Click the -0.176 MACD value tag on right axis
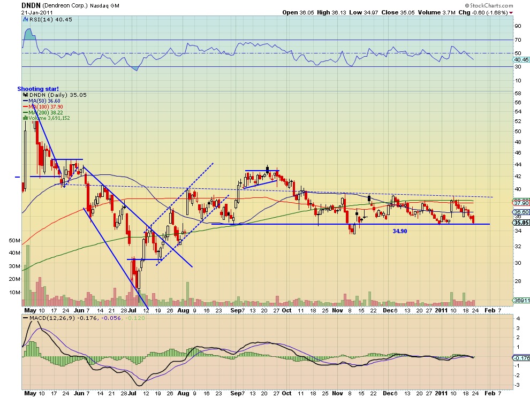530x398 pixels. [x=521, y=358]
